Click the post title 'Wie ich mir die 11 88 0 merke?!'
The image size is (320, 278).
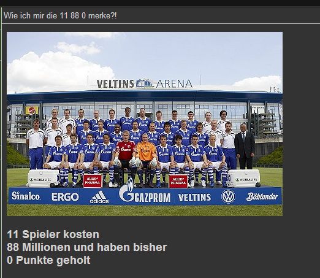pyautogui.click(x=60, y=15)
